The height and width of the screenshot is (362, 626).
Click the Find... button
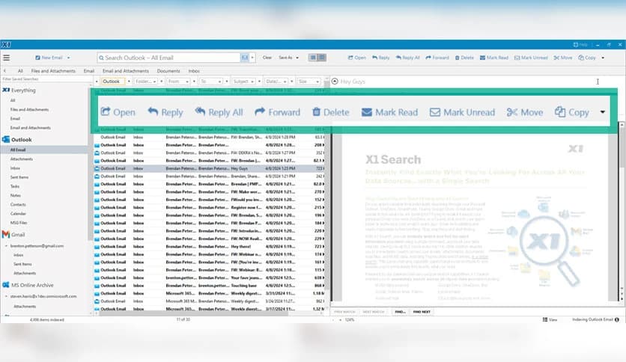point(400,312)
